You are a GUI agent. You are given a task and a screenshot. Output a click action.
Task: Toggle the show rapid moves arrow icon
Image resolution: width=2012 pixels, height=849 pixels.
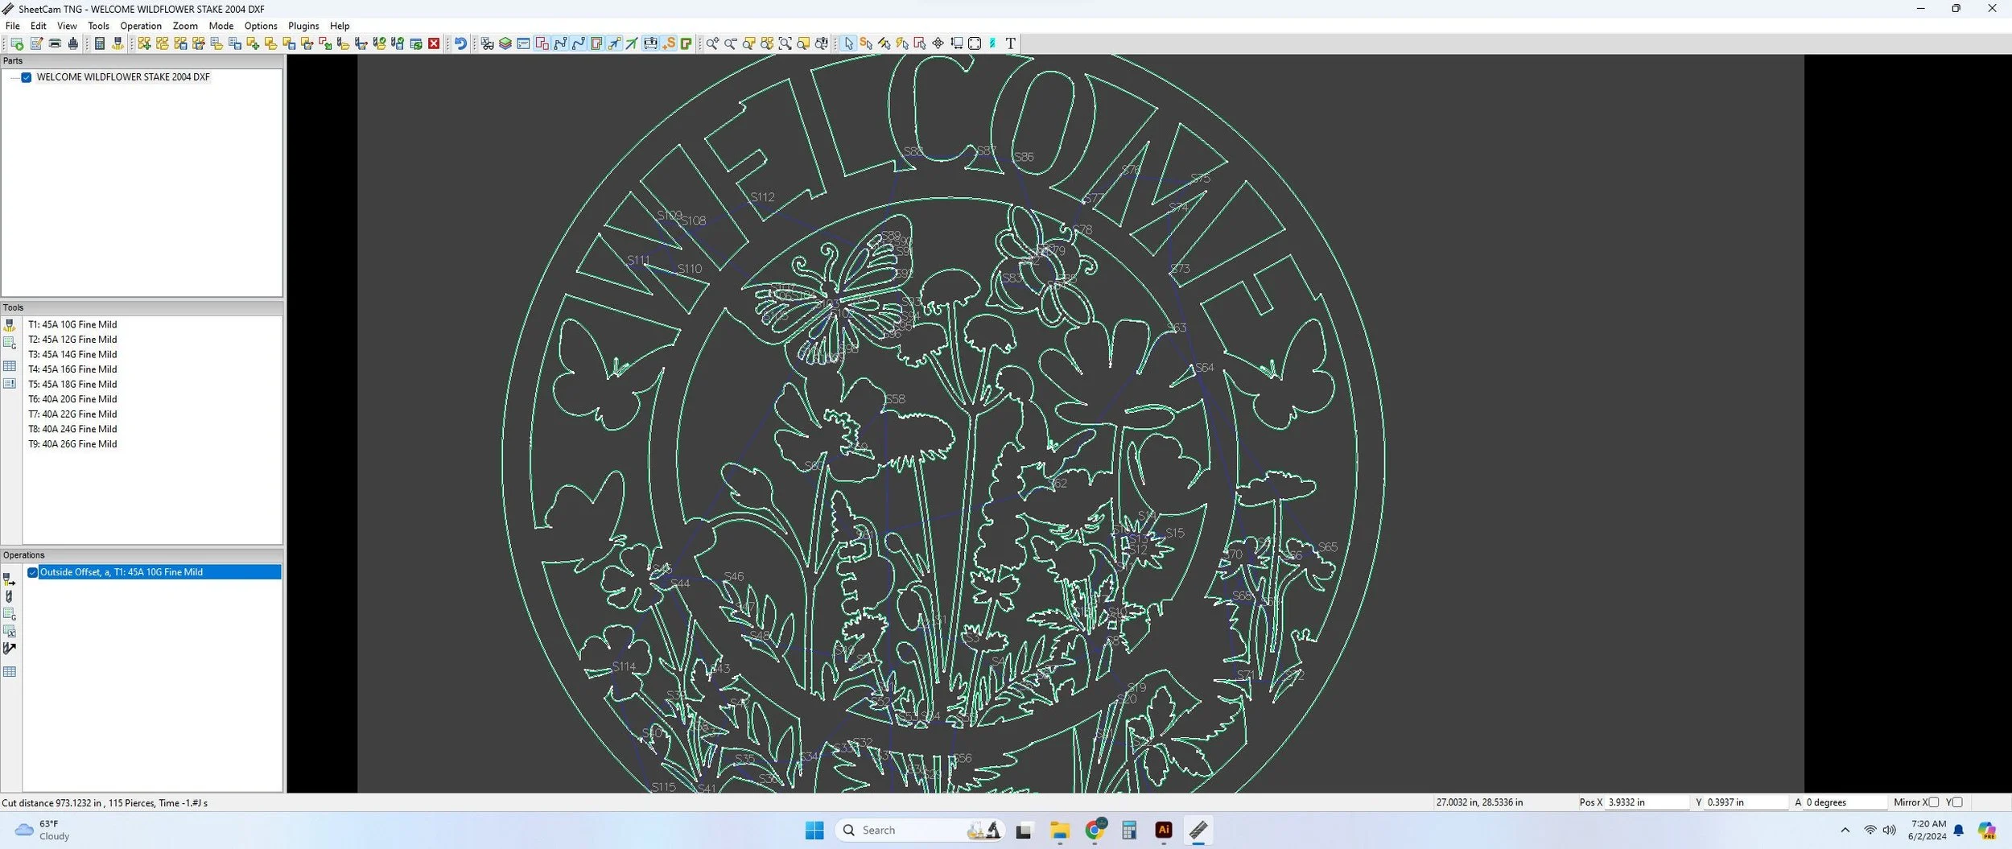614,43
